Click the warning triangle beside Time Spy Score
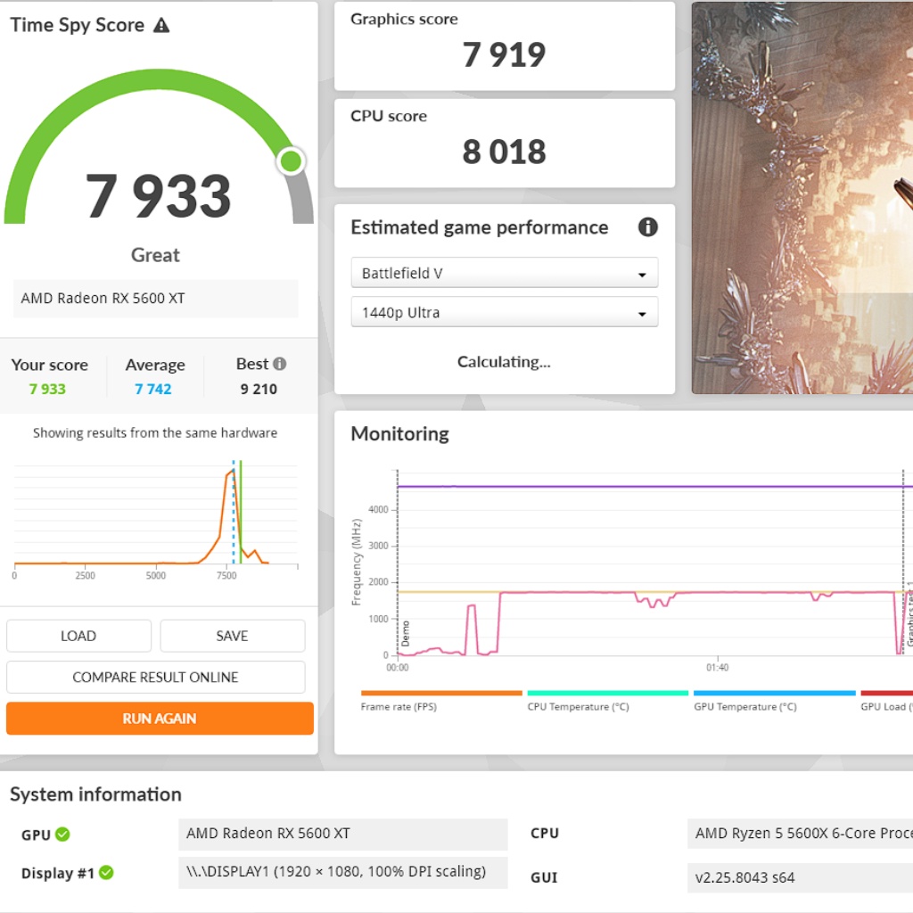This screenshot has width=913, height=913. (161, 25)
